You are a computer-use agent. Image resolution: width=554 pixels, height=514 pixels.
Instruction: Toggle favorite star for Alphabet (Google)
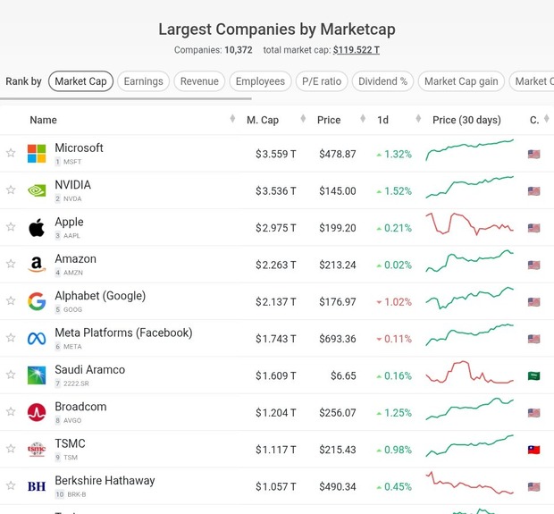click(x=11, y=301)
